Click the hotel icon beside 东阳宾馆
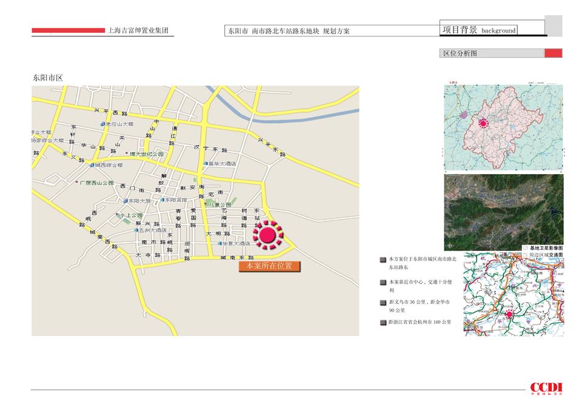The height and width of the screenshot is (407, 576). 162,200
